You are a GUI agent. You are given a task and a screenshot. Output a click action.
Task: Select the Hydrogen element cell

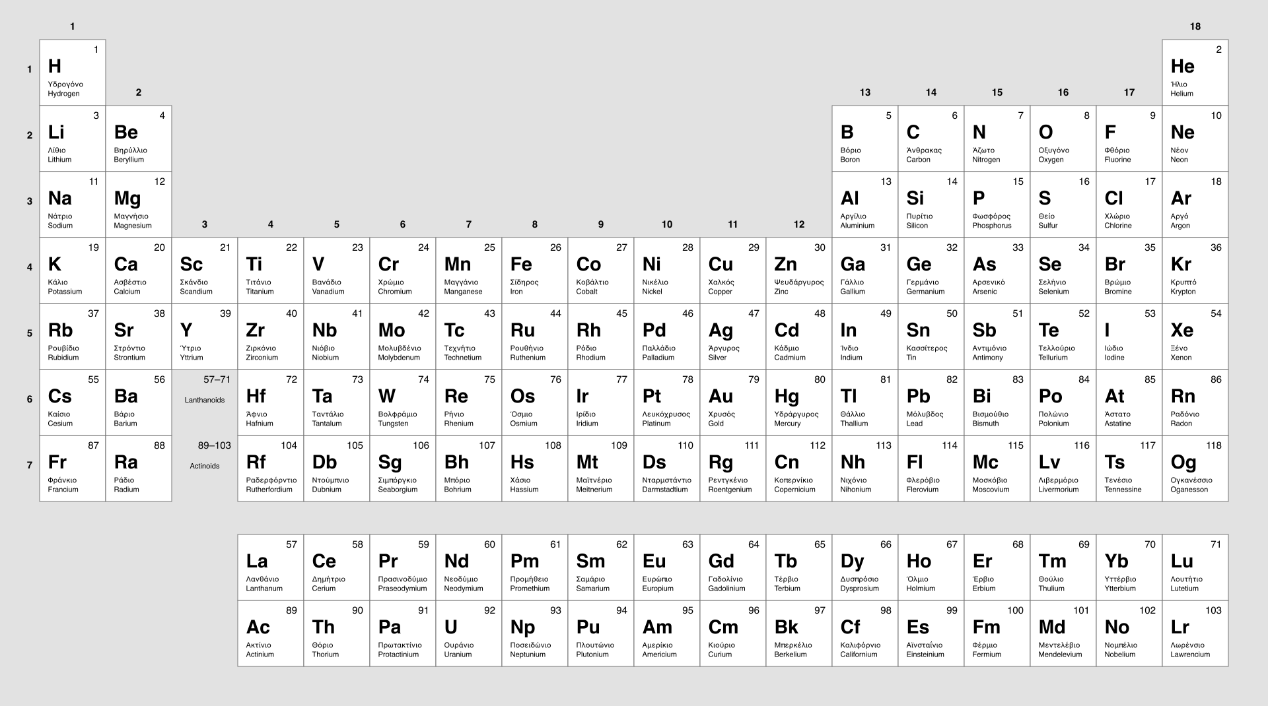[x=73, y=73]
